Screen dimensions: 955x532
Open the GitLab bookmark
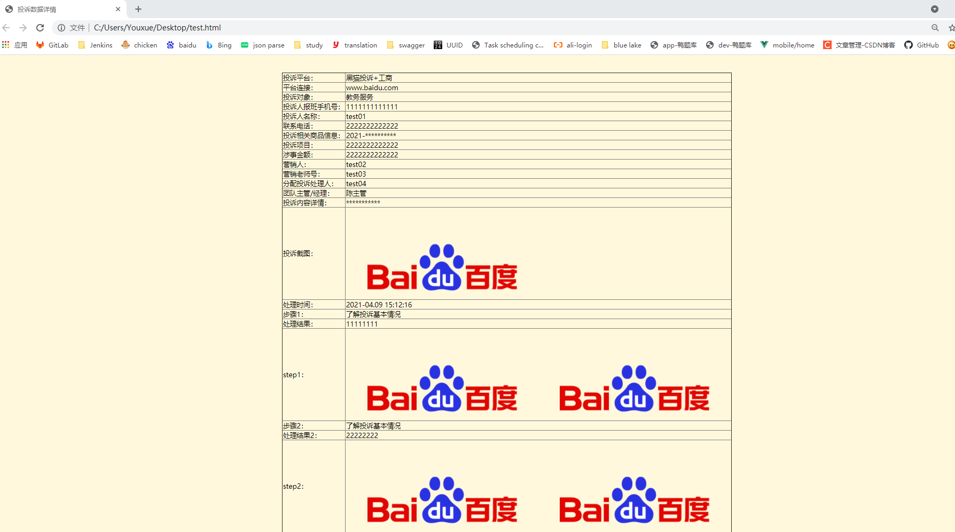pos(52,45)
